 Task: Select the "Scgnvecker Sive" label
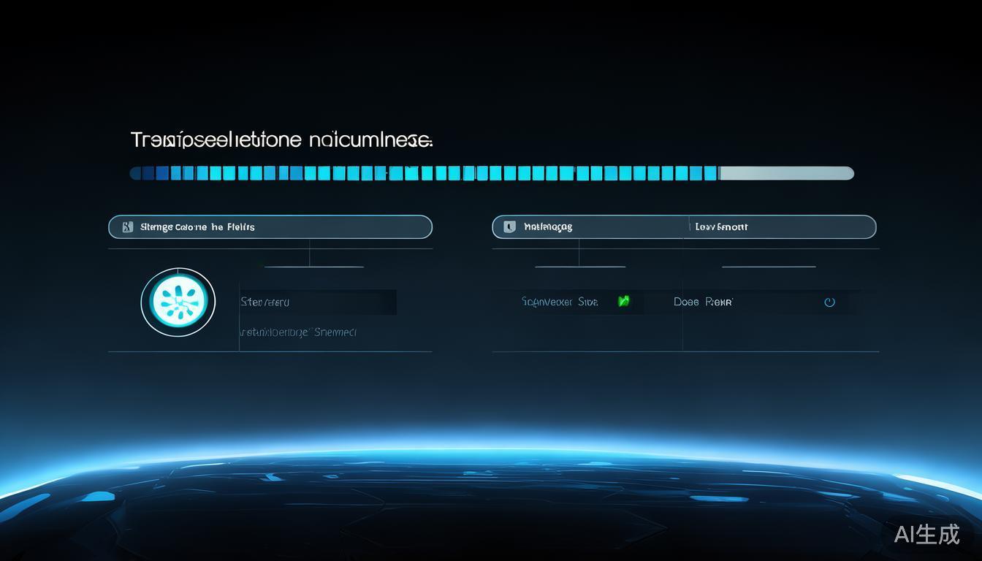tap(560, 302)
